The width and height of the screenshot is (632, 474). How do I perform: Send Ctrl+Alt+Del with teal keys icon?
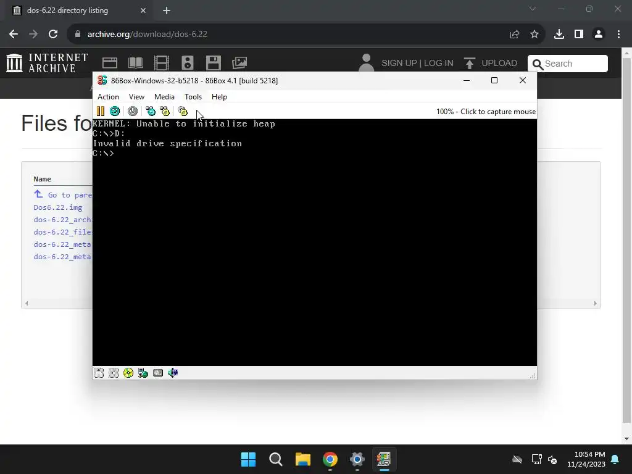(151, 111)
